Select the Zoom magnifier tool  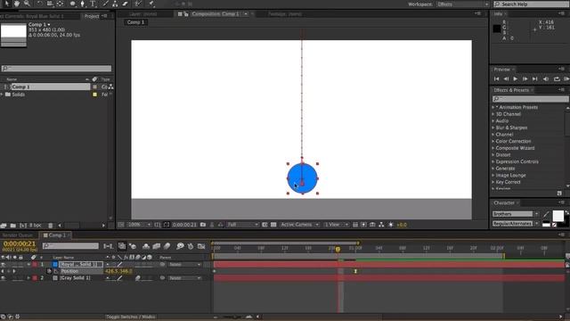27,4
